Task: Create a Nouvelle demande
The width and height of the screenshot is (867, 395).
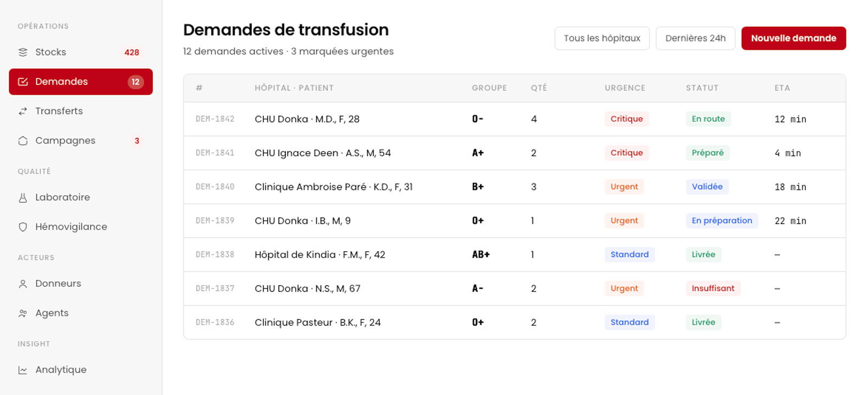Action: pos(793,38)
